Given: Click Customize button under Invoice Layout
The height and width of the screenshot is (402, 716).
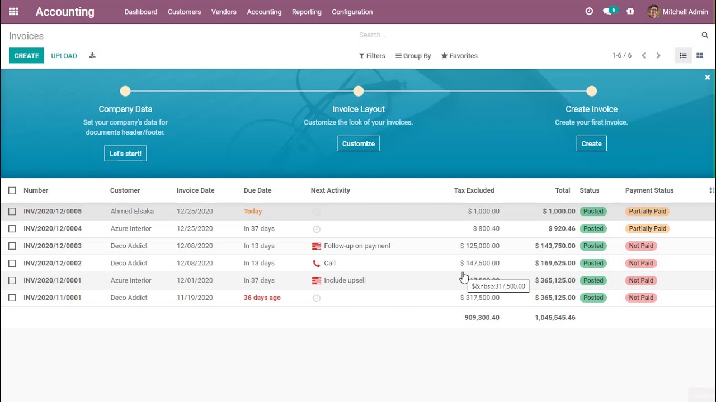Looking at the screenshot, I should tap(359, 143).
